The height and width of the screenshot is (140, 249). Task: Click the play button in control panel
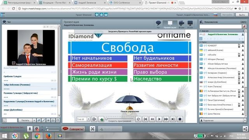159,119
